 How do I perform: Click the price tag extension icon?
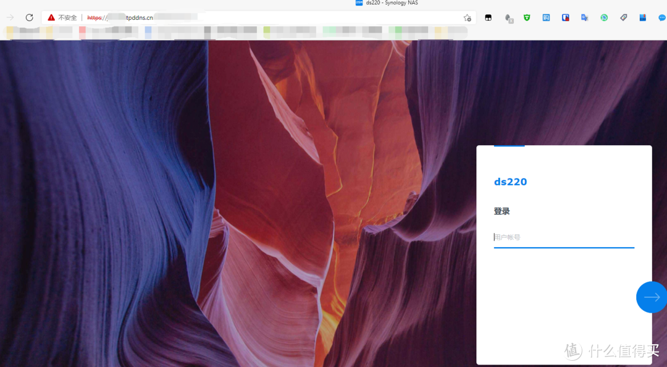pos(624,17)
